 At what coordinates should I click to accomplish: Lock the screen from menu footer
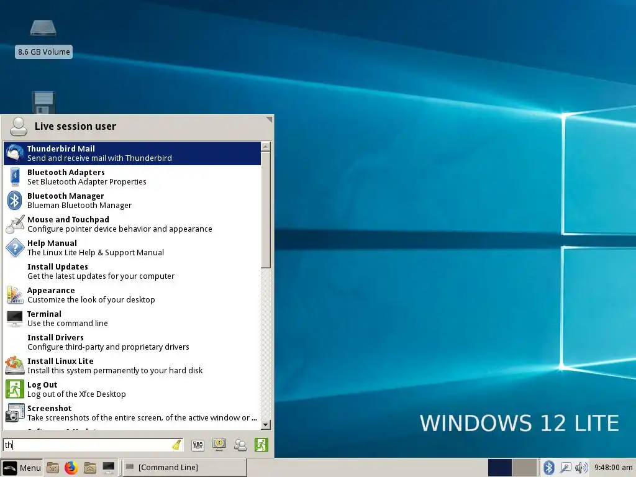[x=219, y=445]
